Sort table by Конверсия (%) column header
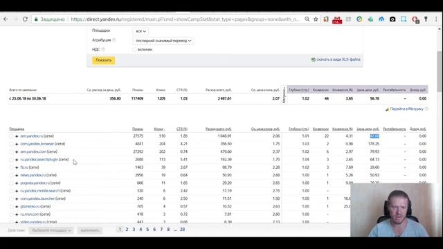443x249 pixels. (x=343, y=129)
